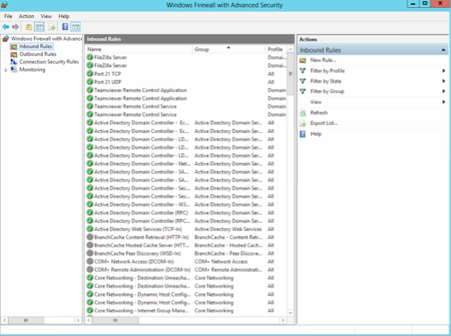Click the Export List toolbar icon

click(x=52, y=27)
